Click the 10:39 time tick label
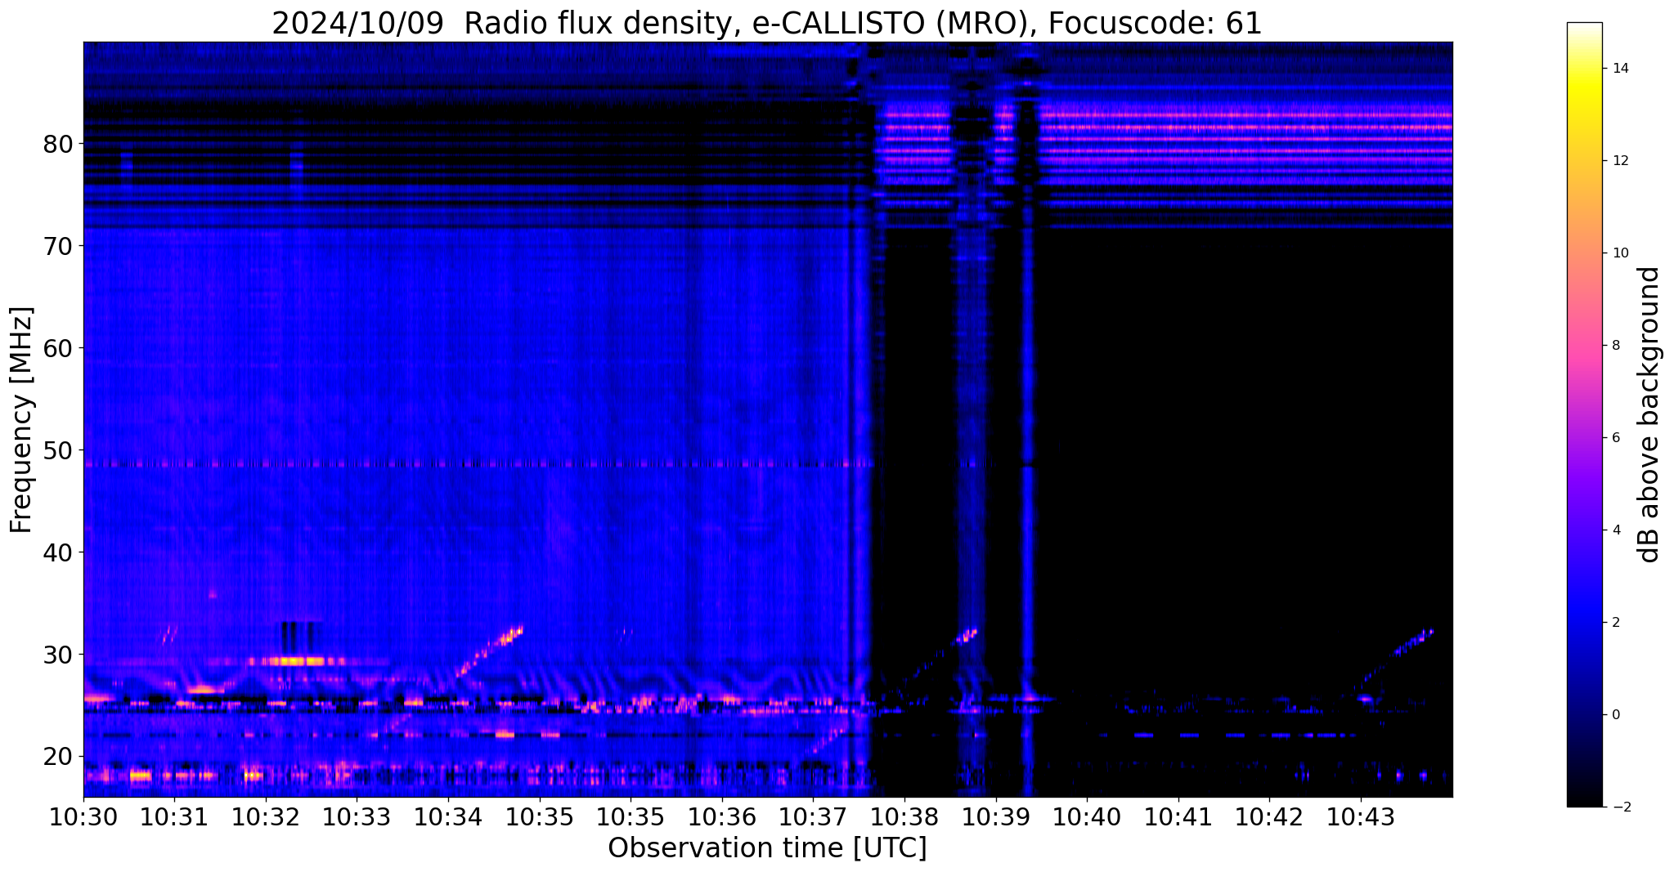Screen dimensions: 1674x872 tap(995, 817)
